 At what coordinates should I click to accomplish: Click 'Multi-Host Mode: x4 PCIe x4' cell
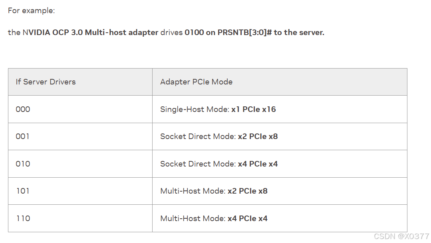pyautogui.click(x=280, y=218)
